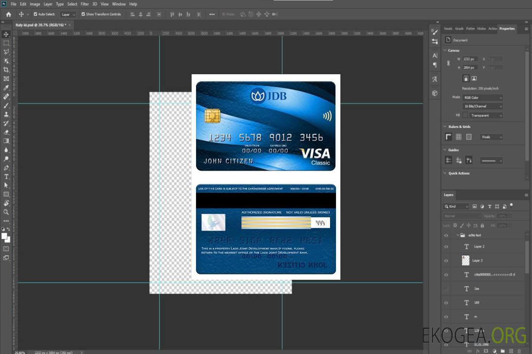Hide the 'm' text layer
The image size is (532, 354).
(446, 317)
